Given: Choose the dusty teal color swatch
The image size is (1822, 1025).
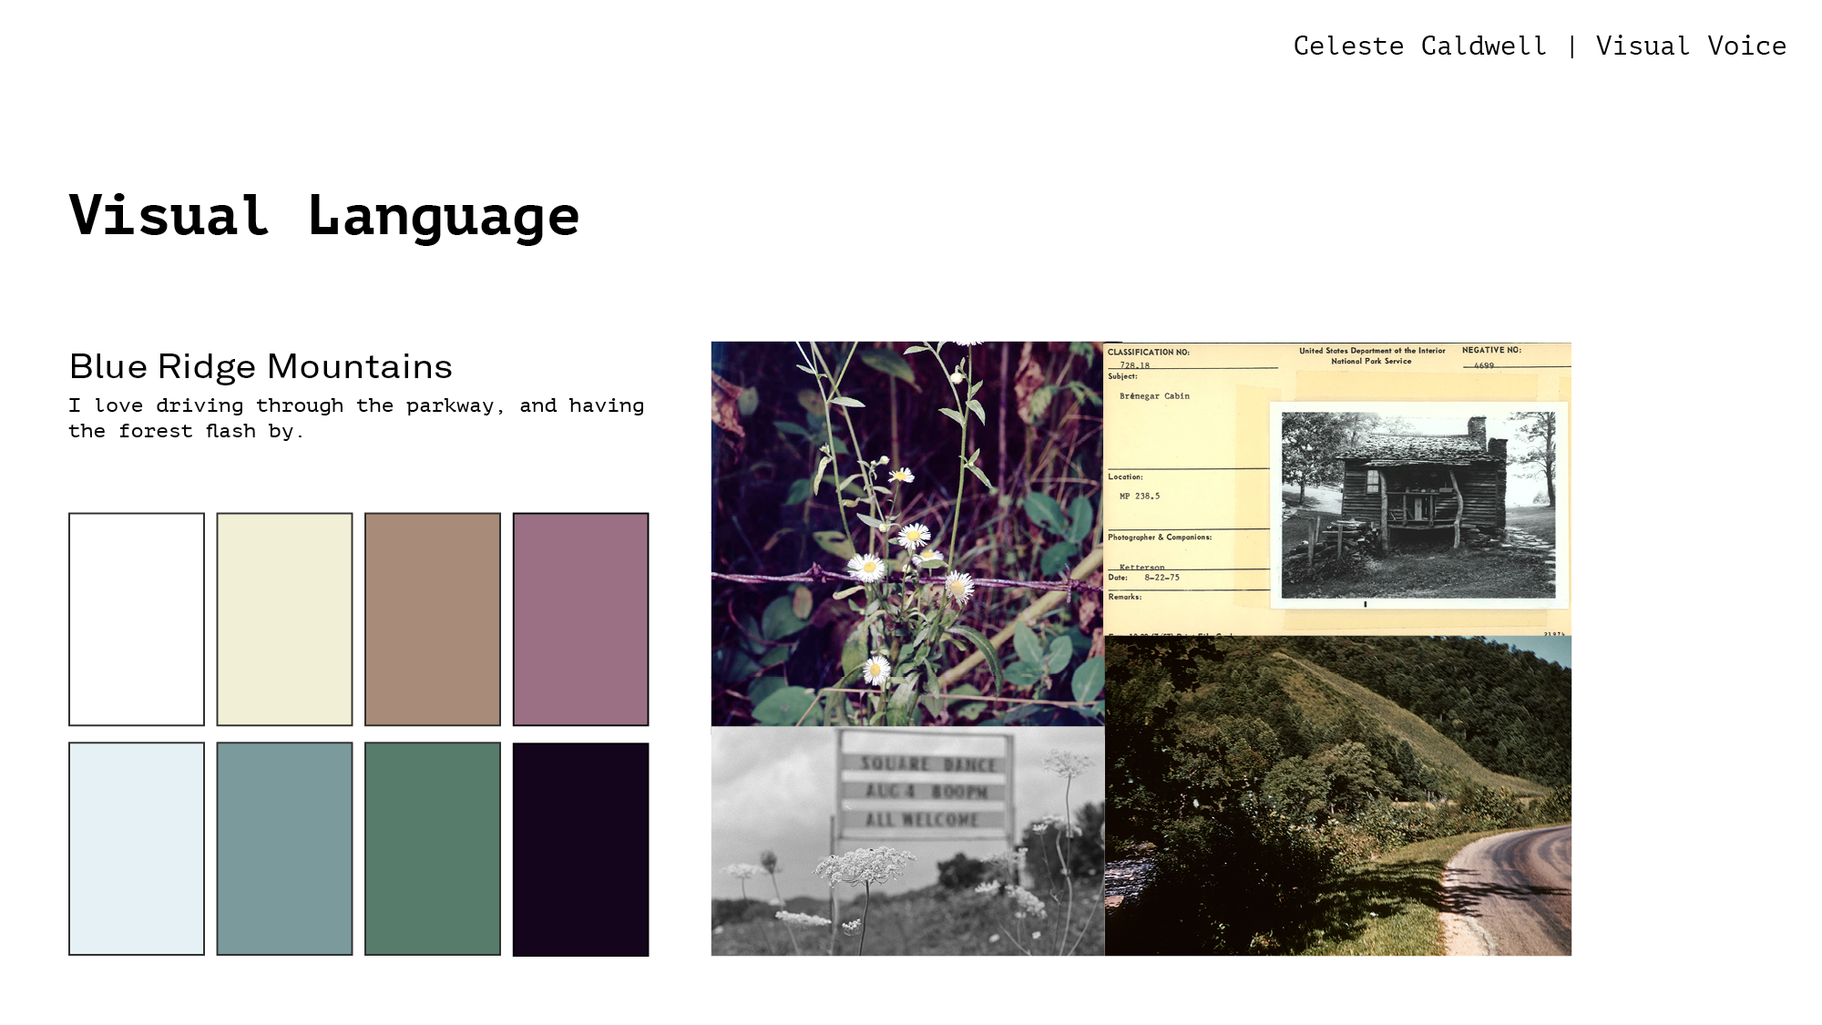Looking at the screenshot, I should coord(284,848).
